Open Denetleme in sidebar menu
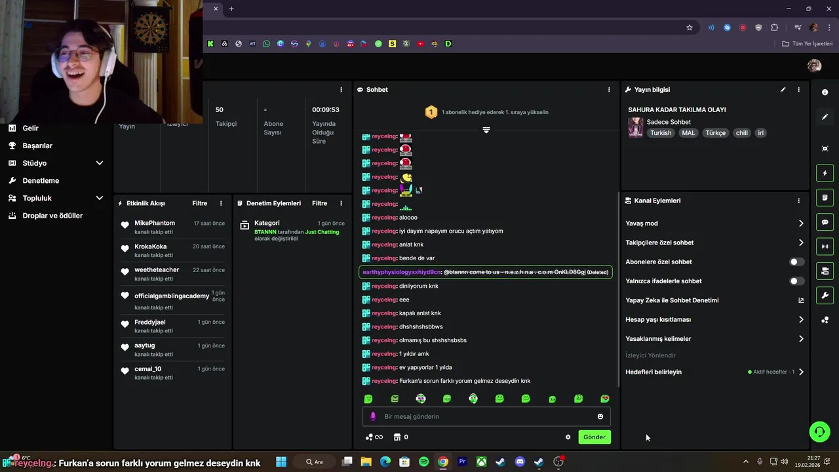Image resolution: width=839 pixels, height=472 pixels. coord(41,181)
